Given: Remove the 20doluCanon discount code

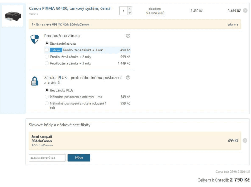Looking at the screenshot, I should point(245,141).
